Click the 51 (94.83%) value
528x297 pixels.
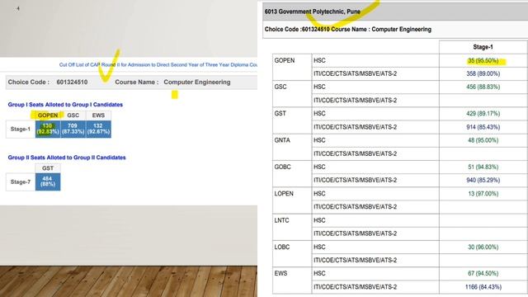483,167
